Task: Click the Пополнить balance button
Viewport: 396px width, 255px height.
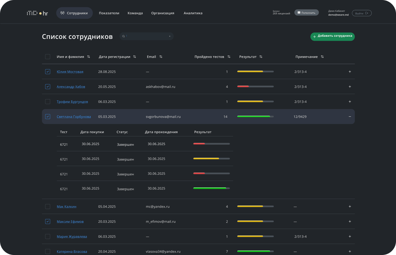Action: tap(307, 13)
